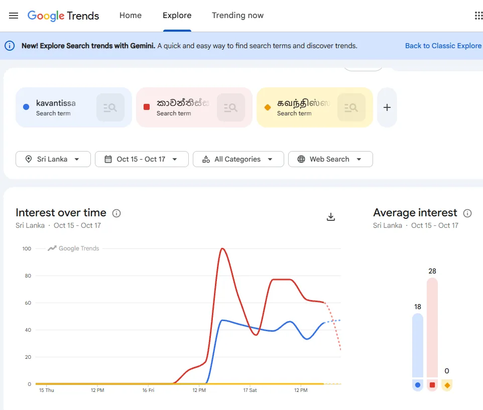Open the Sri Lanka region dropdown
483x410 pixels.
pos(53,159)
